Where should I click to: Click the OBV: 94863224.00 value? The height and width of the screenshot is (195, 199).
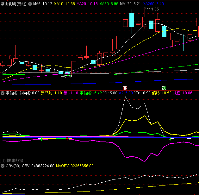click(38, 166)
